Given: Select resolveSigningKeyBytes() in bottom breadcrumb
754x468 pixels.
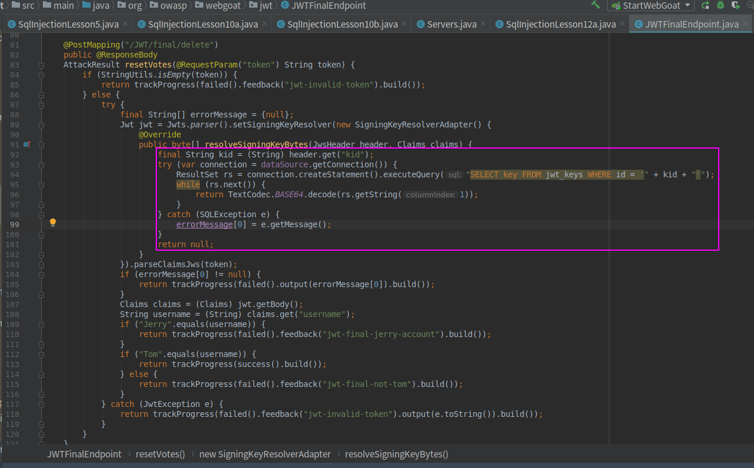Looking at the screenshot, I should coord(397,454).
